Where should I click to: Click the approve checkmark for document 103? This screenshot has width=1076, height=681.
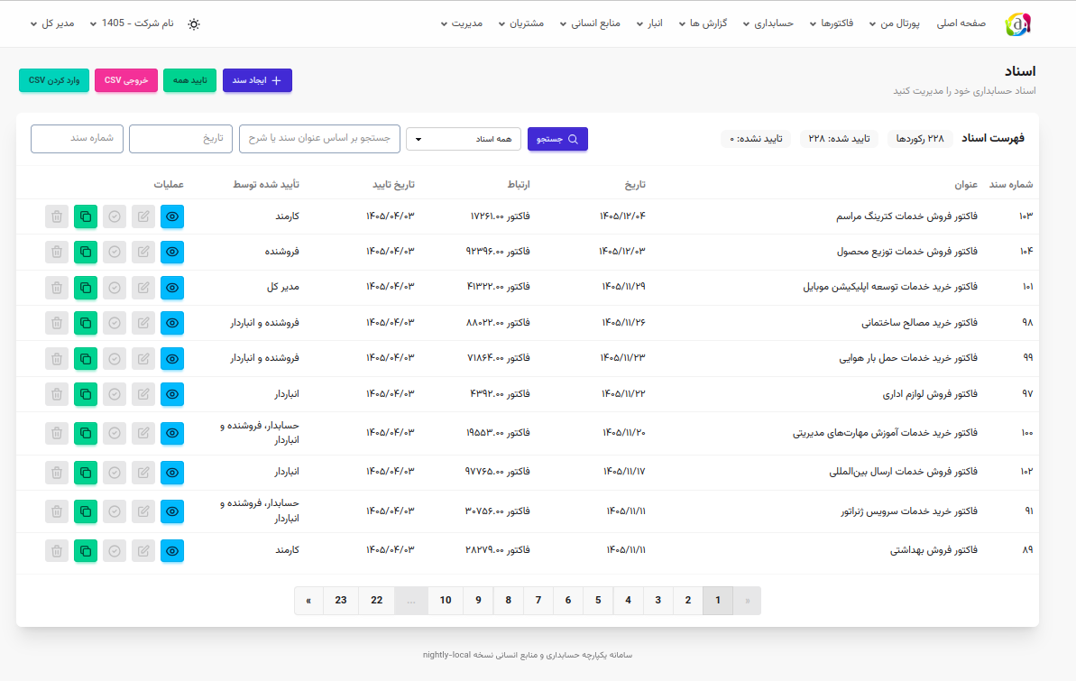pyautogui.click(x=115, y=216)
